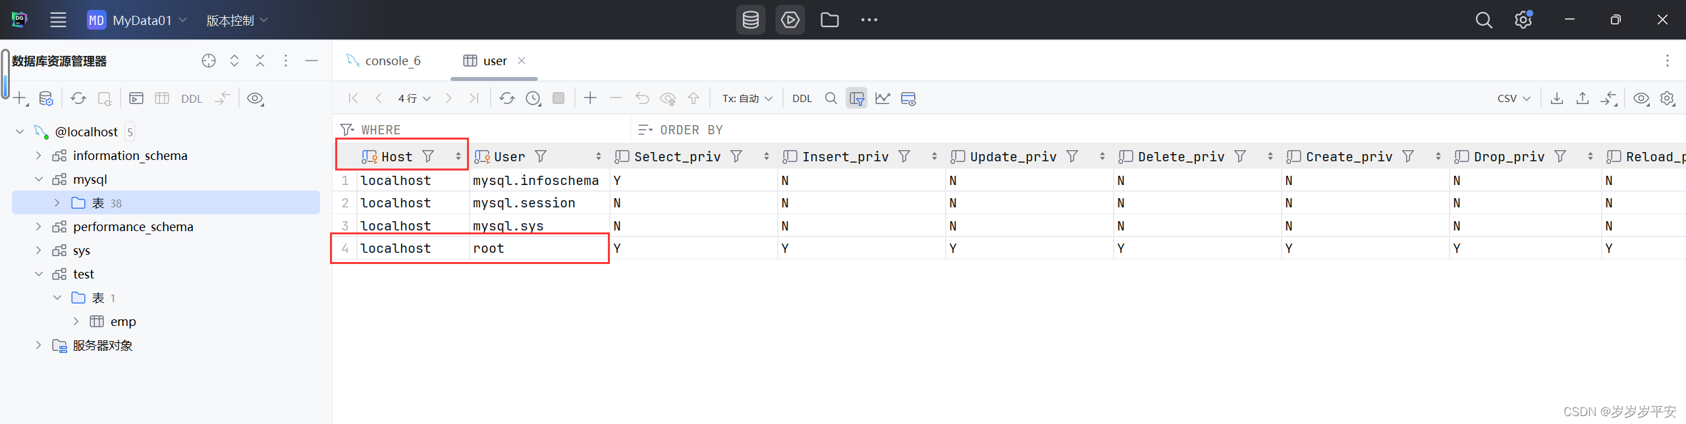Open query console icon in explorer toolbar
This screenshot has width=1686, height=424.
coord(136,99)
